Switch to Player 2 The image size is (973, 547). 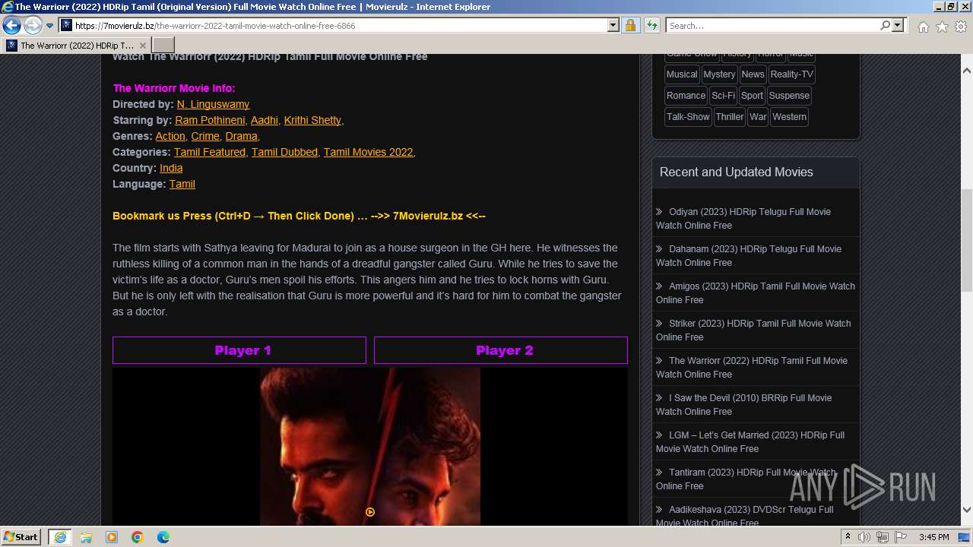501,350
